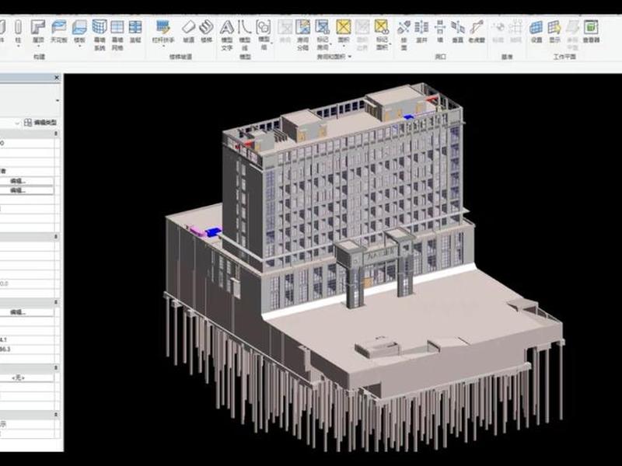Select the Tag Room (标记房间) tool
622x466 pixels.
(x=323, y=35)
